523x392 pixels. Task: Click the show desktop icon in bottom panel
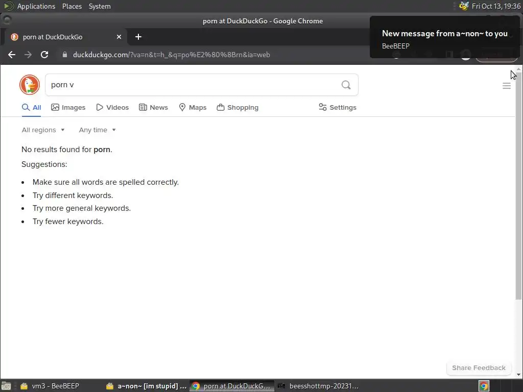(x=6, y=386)
